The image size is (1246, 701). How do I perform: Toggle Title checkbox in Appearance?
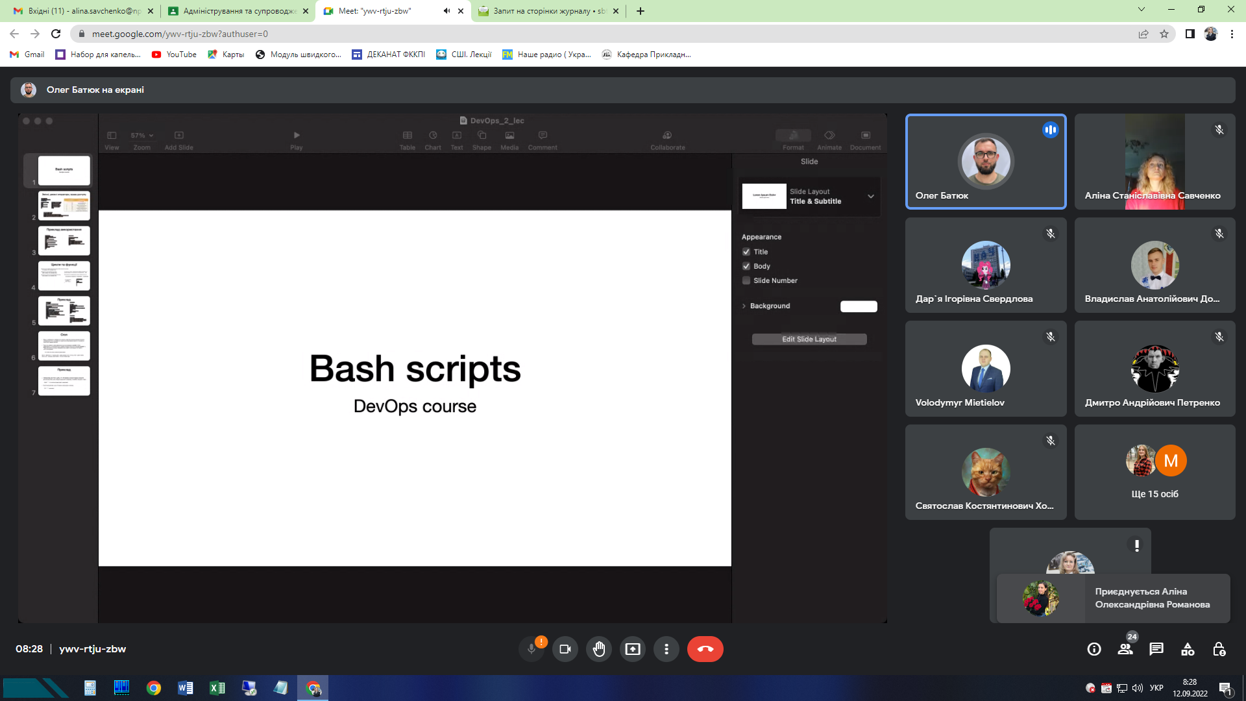pos(746,252)
